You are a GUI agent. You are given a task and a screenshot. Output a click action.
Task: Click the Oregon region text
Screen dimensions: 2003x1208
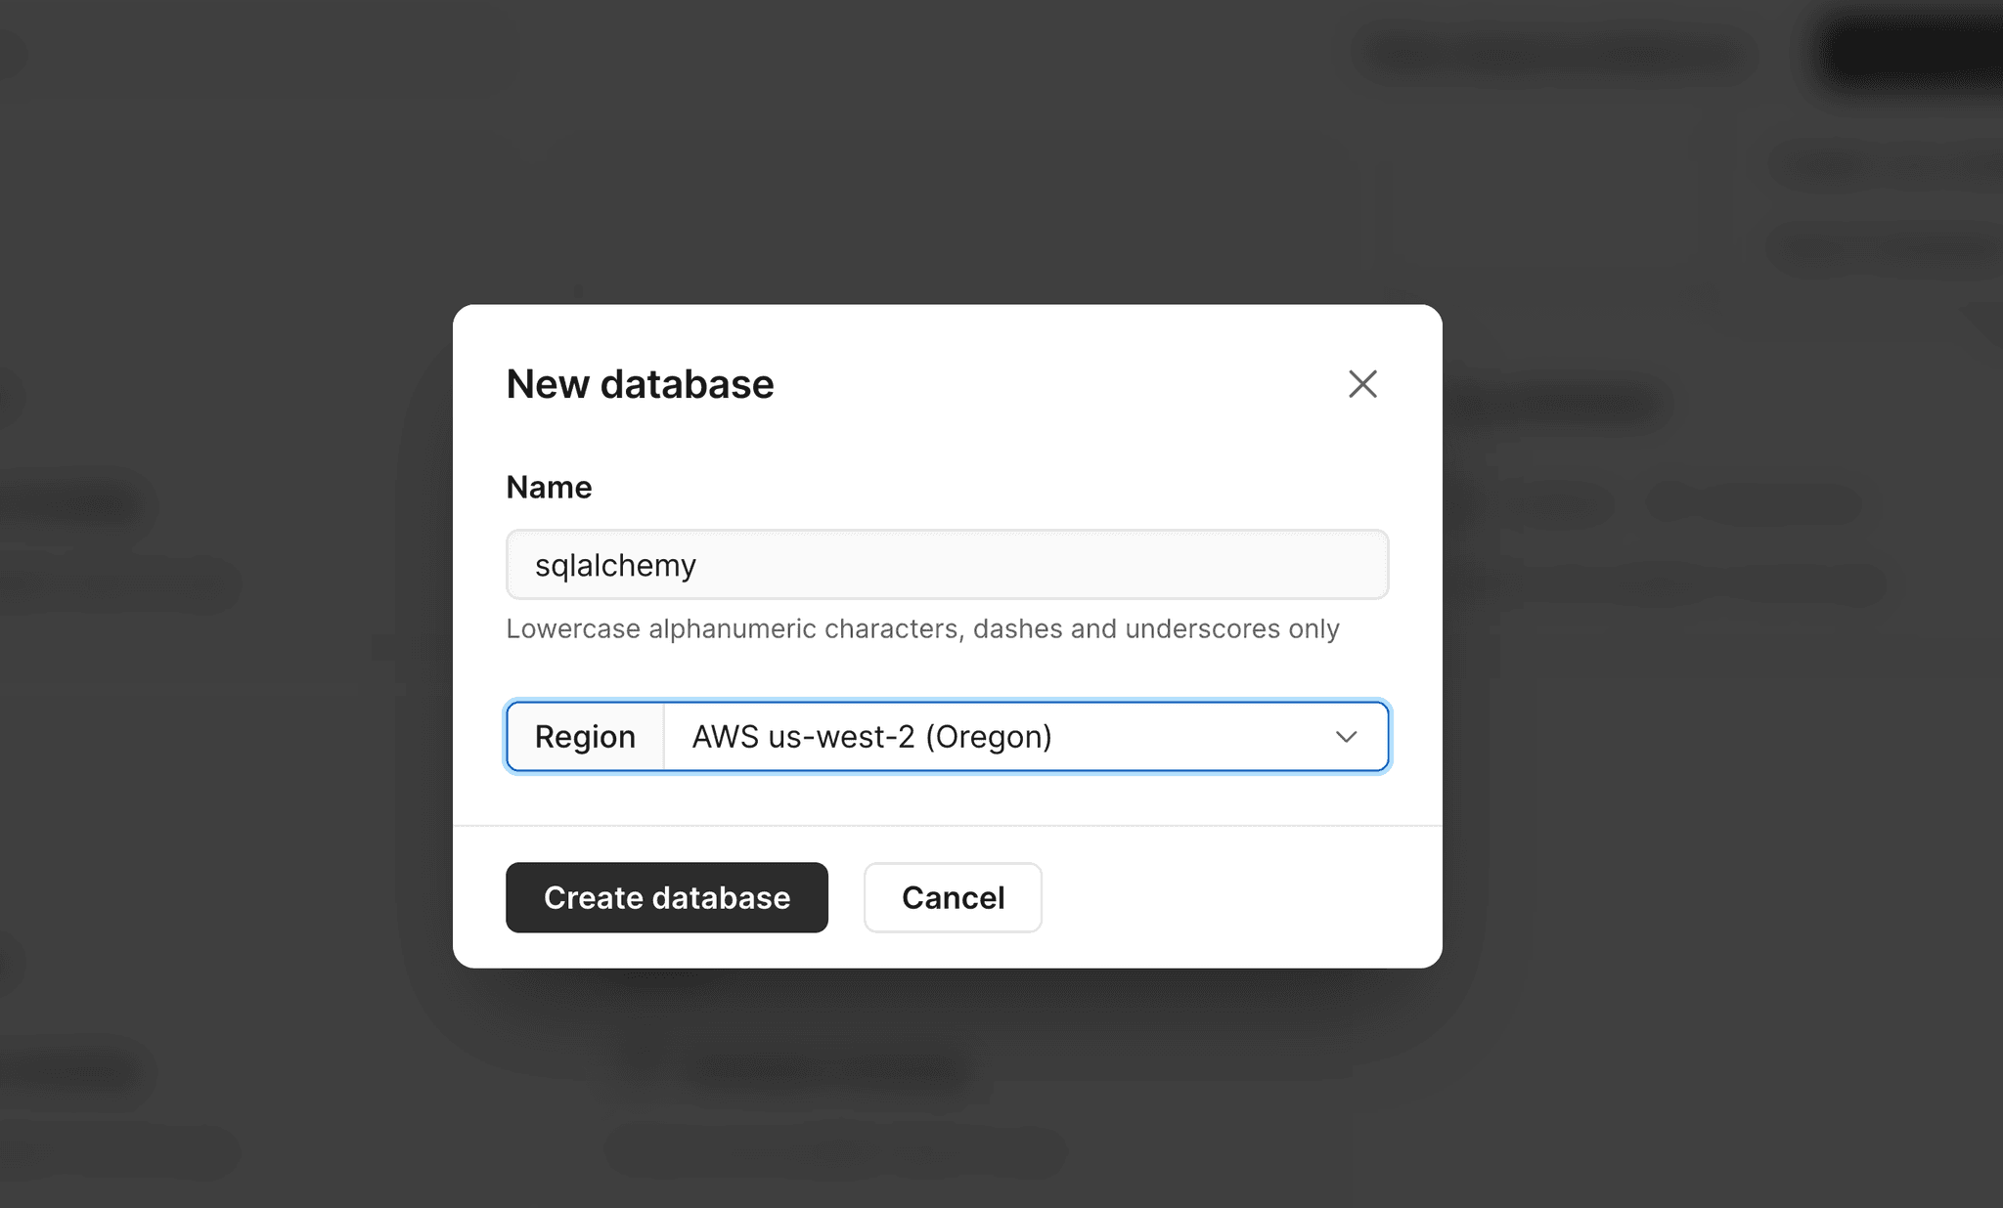989,736
